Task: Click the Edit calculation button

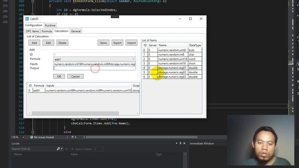Action: pyautogui.click(x=48, y=43)
